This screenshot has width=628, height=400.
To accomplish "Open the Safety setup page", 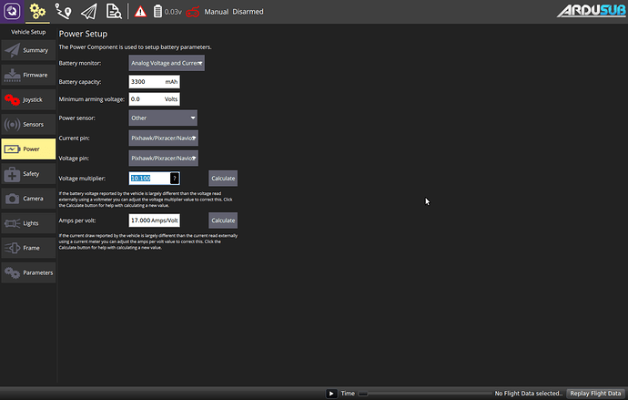I will coord(28,173).
